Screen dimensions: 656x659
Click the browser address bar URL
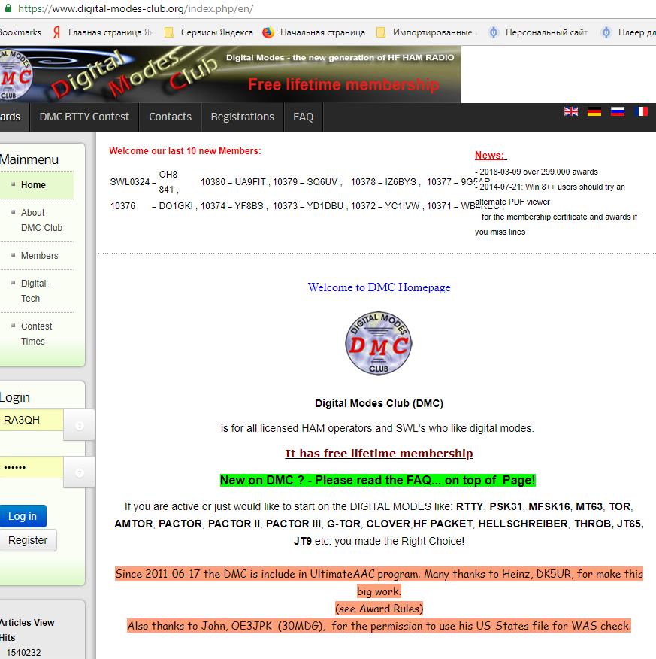click(x=135, y=9)
